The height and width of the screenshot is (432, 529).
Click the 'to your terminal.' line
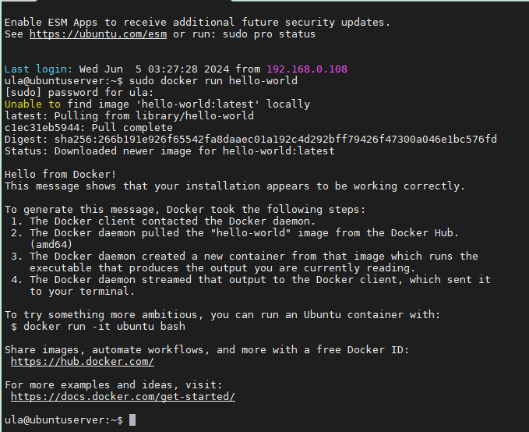click(x=83, y=291)
